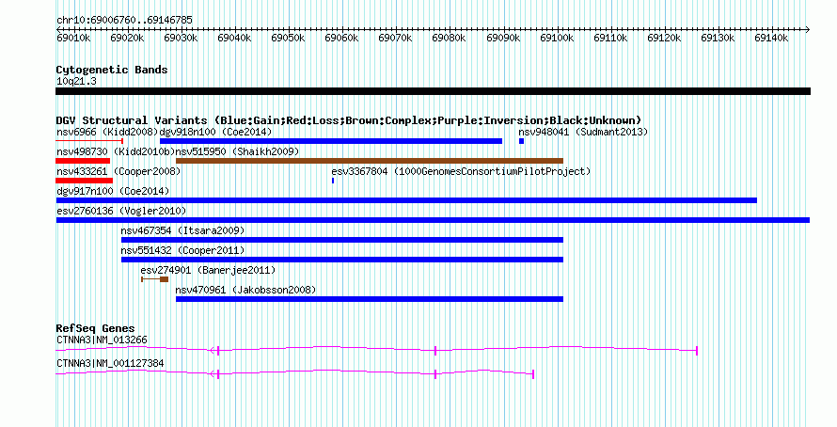Click the nsv467354 (Itsara2009) label

coord(182,230)
